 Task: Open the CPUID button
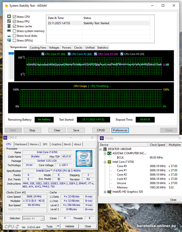[x=101, y=130]
